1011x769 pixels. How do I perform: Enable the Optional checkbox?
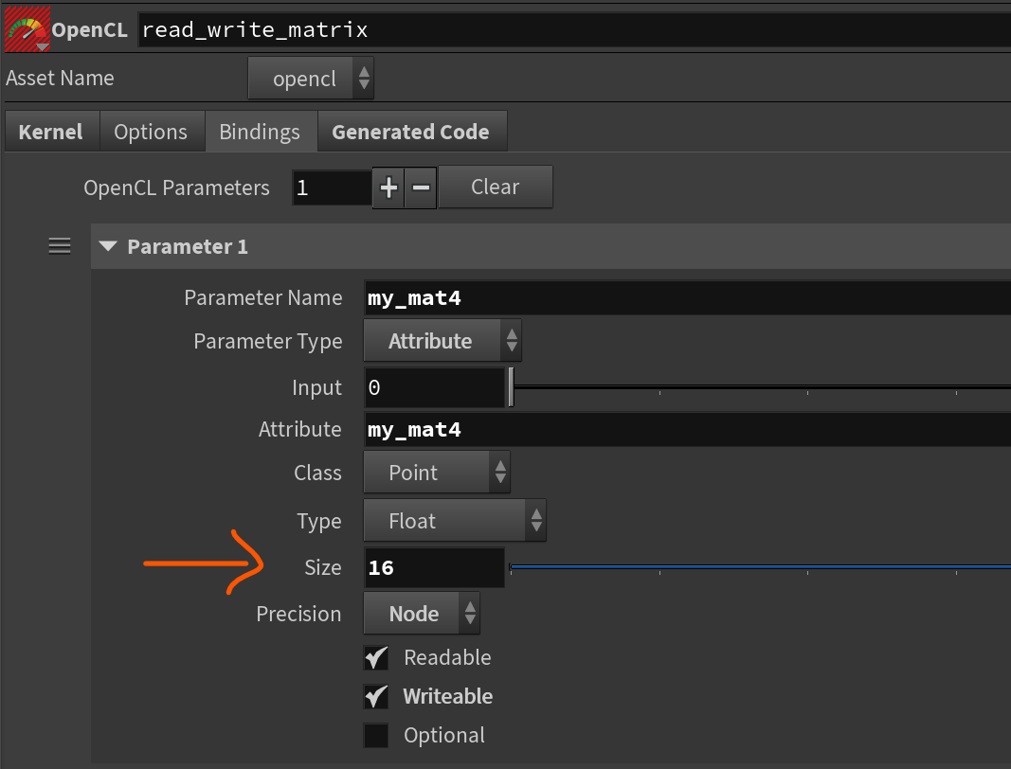(x=377, y=736)
